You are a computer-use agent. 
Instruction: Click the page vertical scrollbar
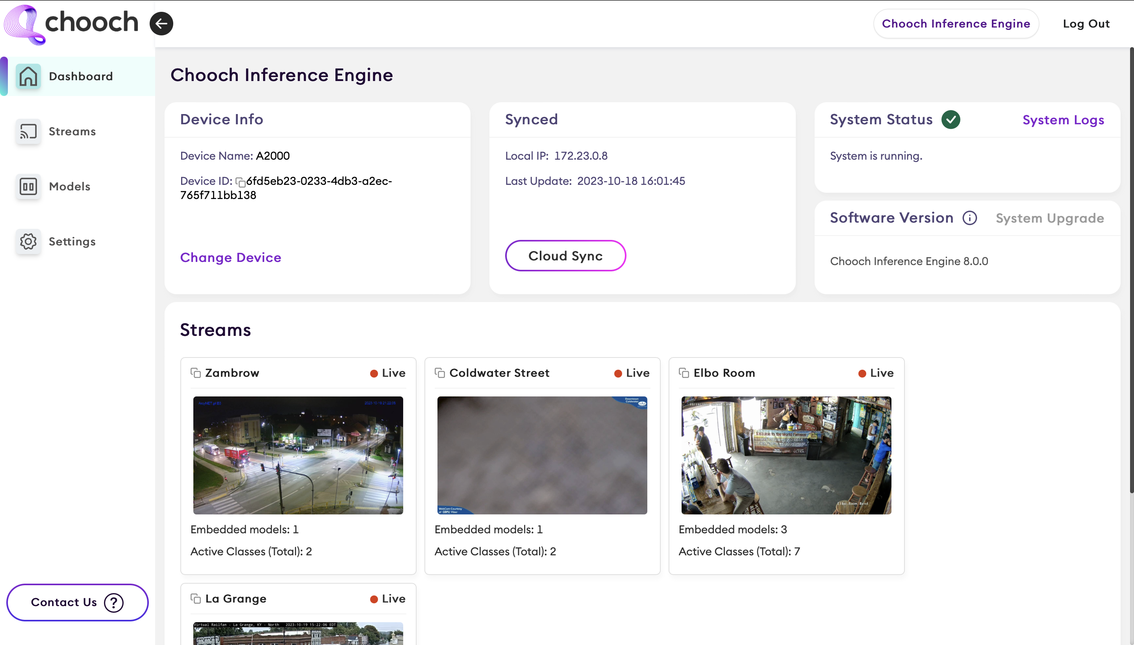[1131, 270]
